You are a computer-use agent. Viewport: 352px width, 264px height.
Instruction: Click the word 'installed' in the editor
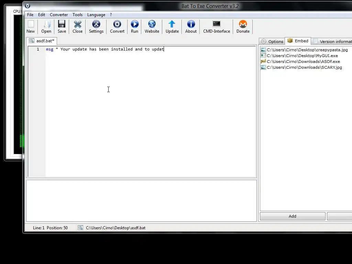click(x=122, y=49)
